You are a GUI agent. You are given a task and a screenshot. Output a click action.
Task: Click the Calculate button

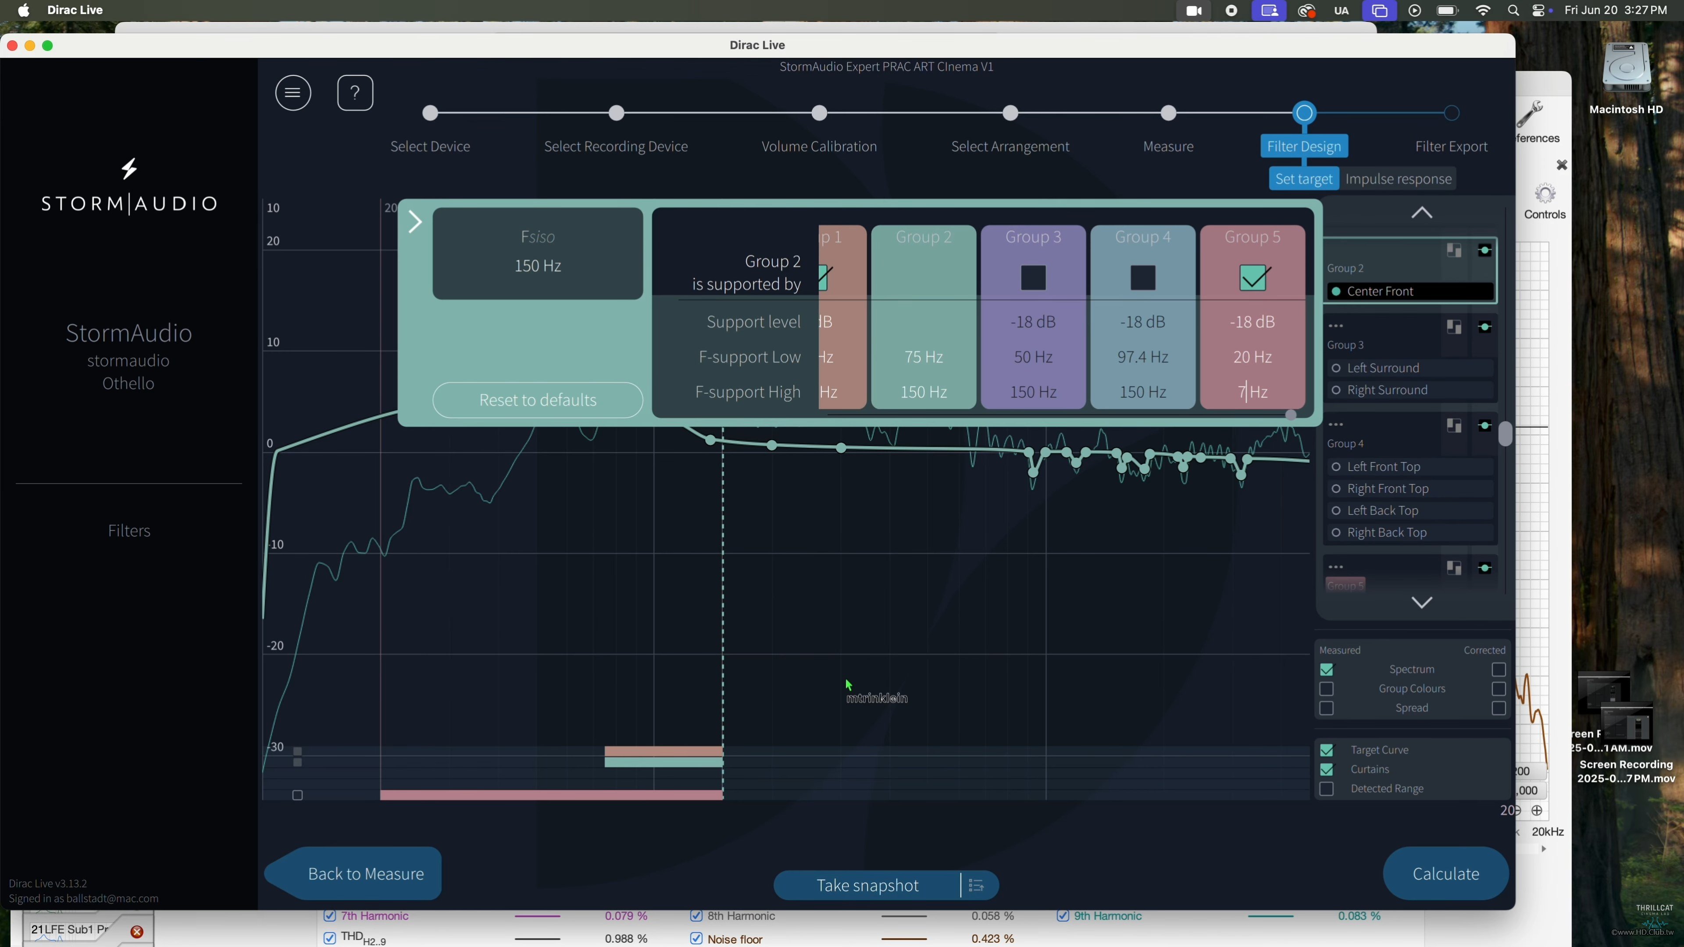click(x=1445, y=874)
